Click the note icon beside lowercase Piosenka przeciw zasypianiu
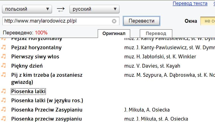Screen dimensions: 215x122 coord(4,119)
